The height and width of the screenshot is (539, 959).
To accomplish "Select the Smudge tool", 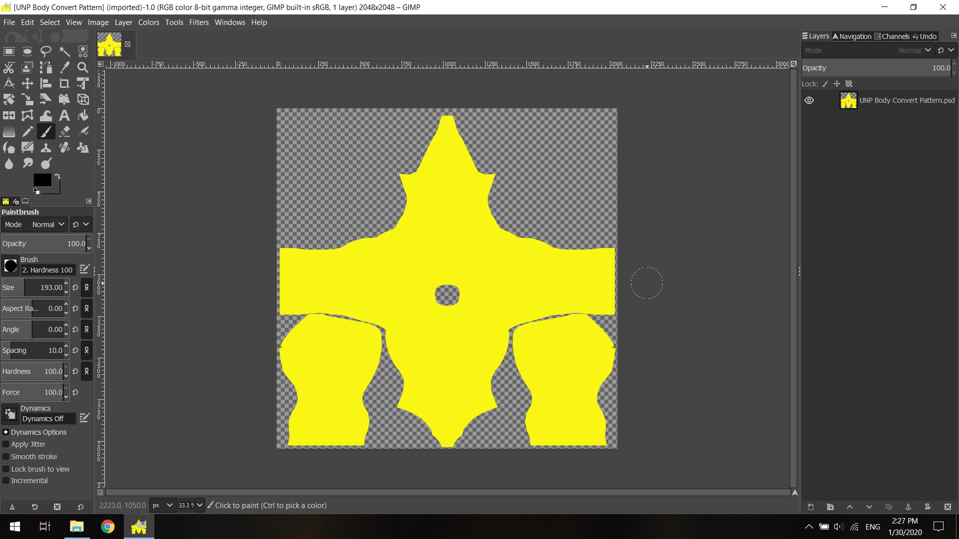I will click(x=27, y=163).
